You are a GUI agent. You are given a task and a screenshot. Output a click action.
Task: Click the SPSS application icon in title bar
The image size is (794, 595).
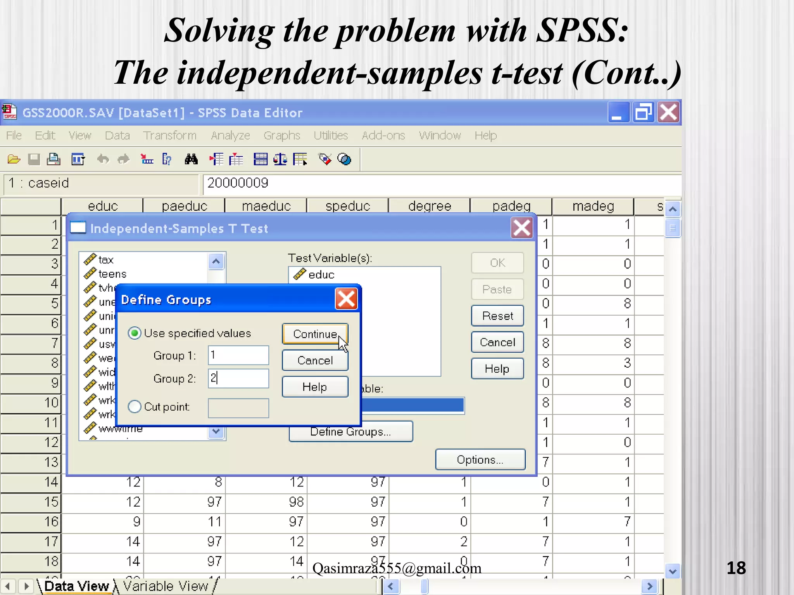tap(10, 112)
